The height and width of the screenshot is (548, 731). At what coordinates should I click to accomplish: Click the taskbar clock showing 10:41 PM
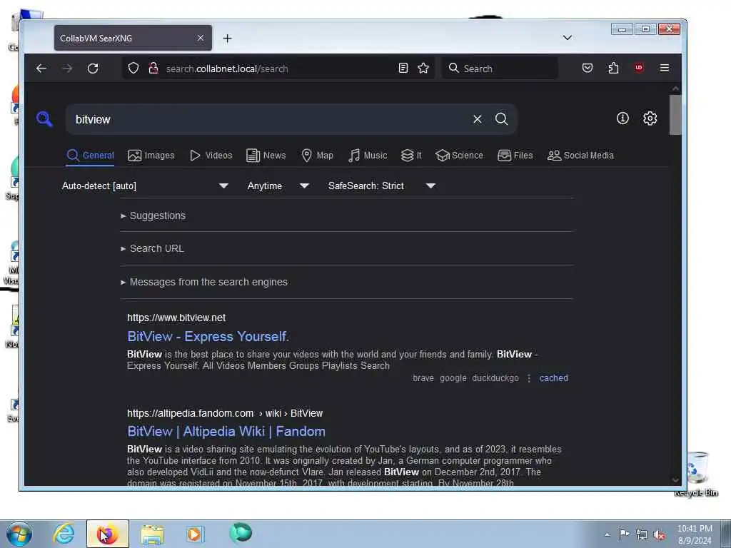[x=695, y=534]
